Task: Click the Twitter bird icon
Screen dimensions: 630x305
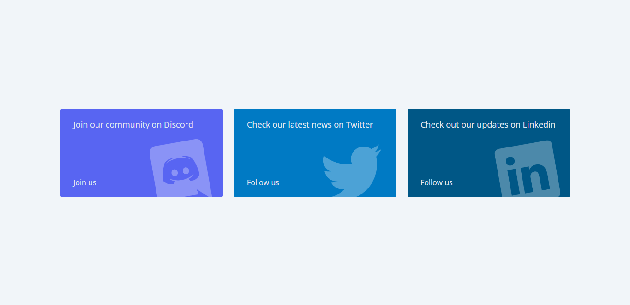Action: pyautogui.click(x=352, y=171)
